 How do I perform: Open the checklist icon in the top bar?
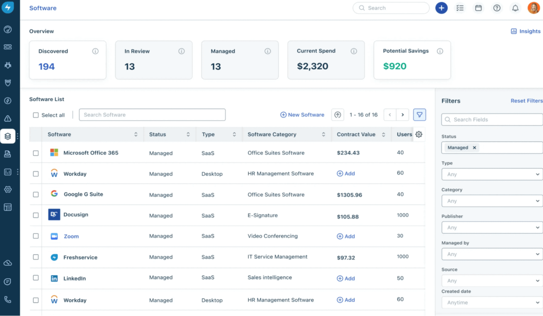(460, 8)
